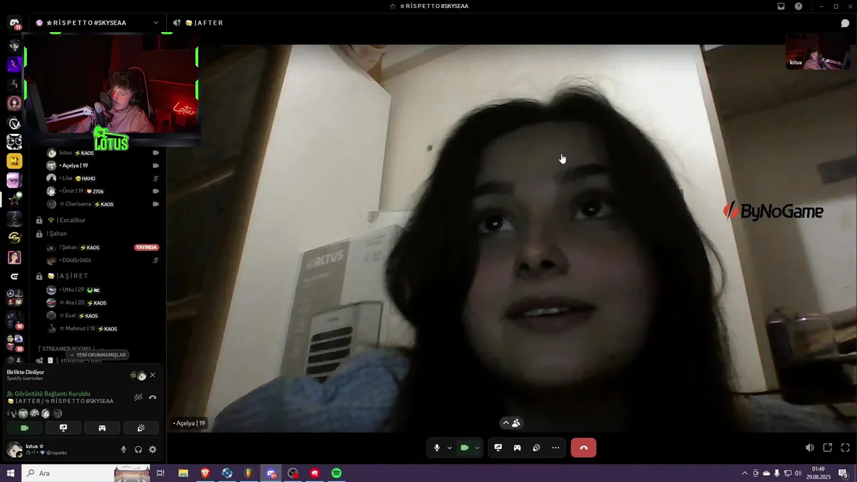Open Brave browser from taskbar
The image size is (857, 482).
pyautogui.click(x=205, y=473)
